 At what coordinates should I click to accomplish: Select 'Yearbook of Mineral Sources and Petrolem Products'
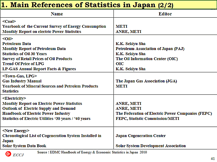coord(50,86)
